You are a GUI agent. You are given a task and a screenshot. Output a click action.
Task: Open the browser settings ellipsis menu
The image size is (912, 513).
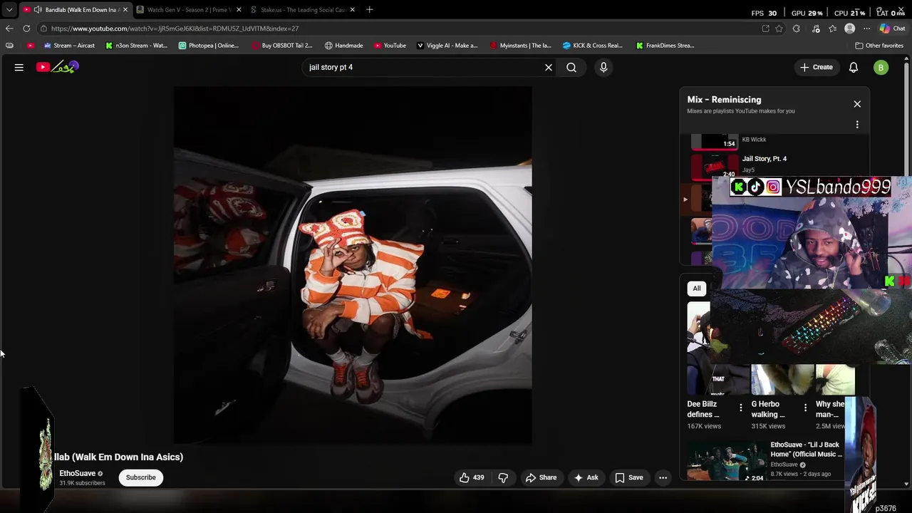866,28
